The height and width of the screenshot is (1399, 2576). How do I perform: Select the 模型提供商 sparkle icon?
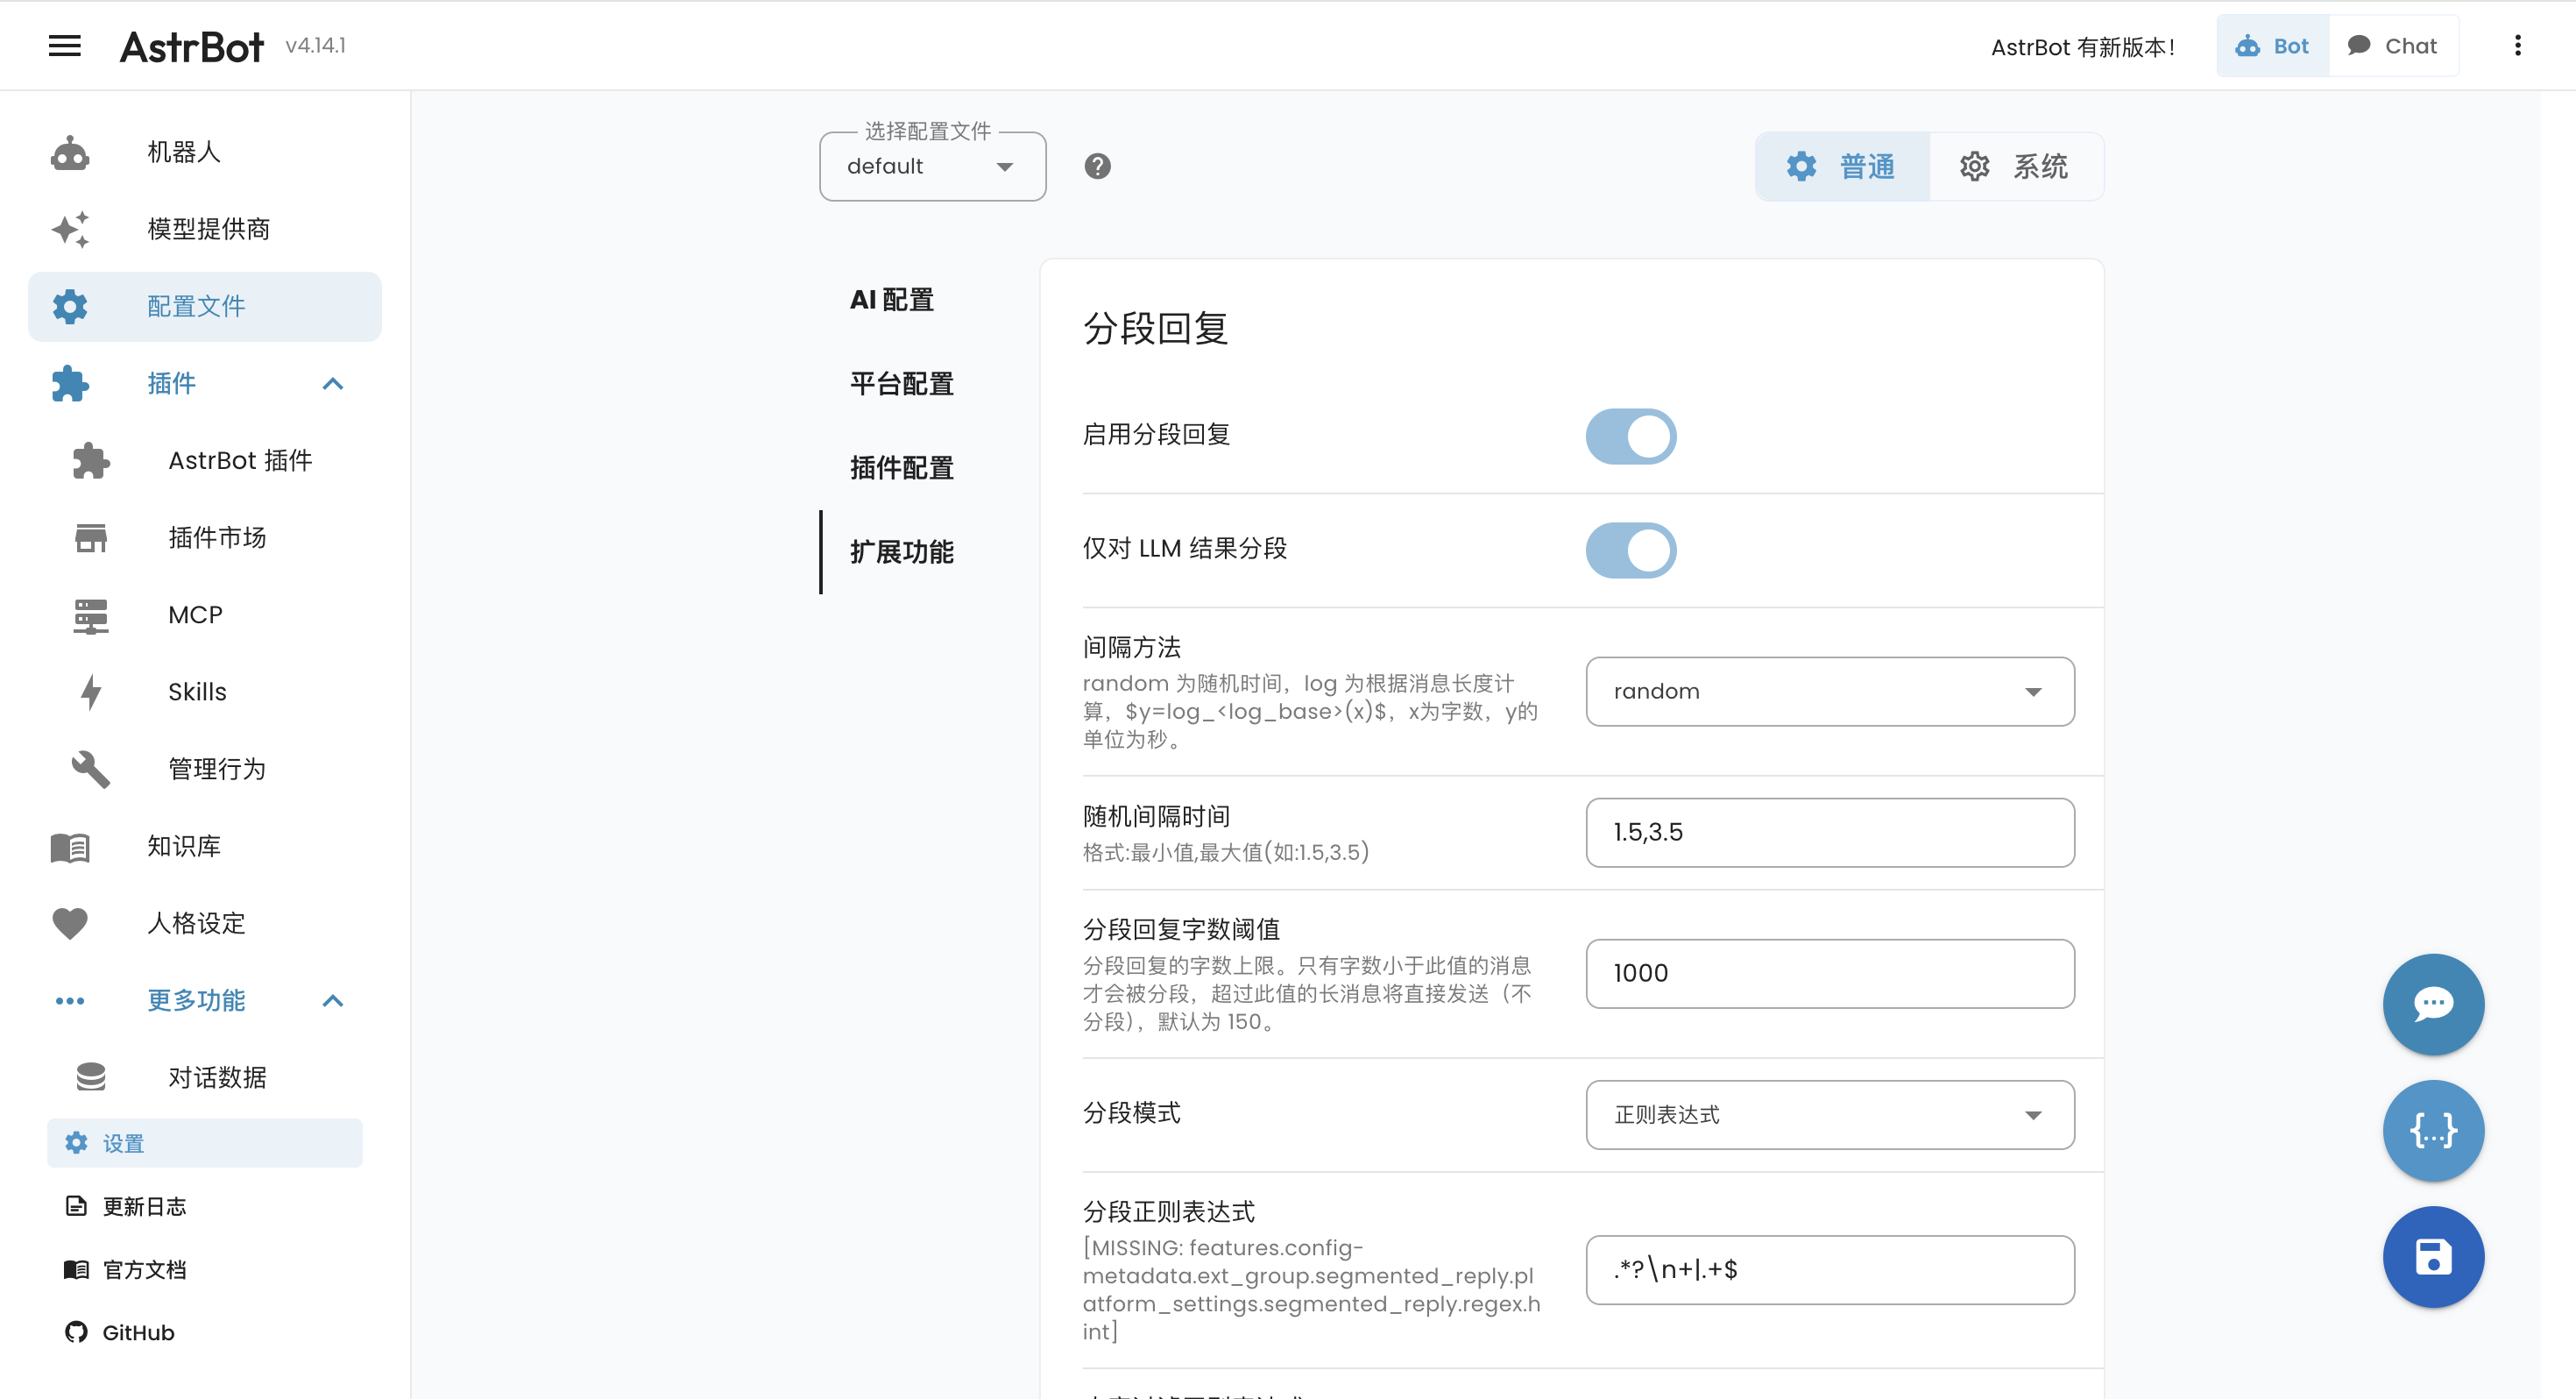pos(69,229)
